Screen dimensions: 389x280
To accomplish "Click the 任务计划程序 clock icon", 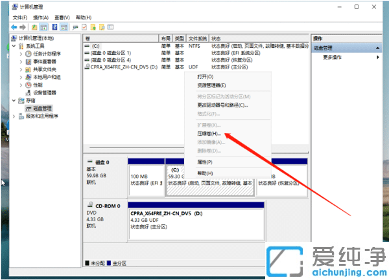I will [28, 54].
